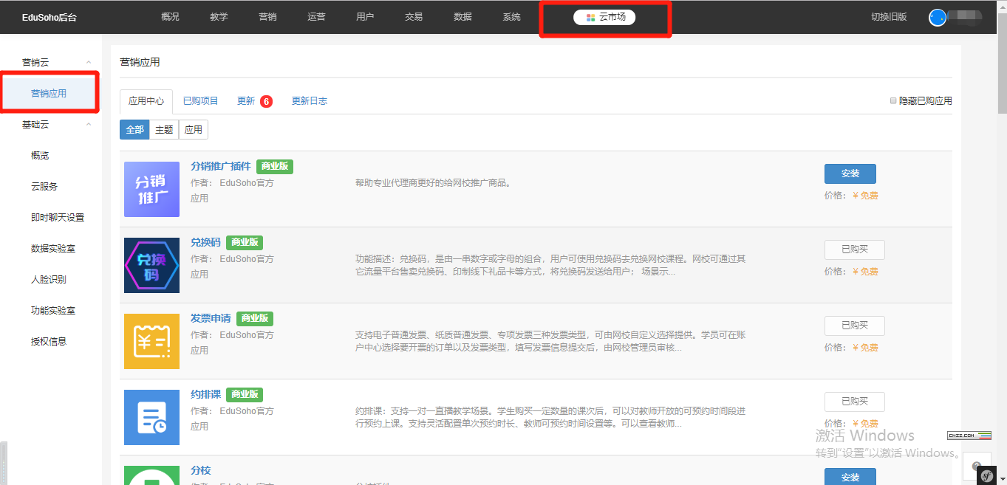
Task: Click the green 分校 app icon
Action: [151, 475]
